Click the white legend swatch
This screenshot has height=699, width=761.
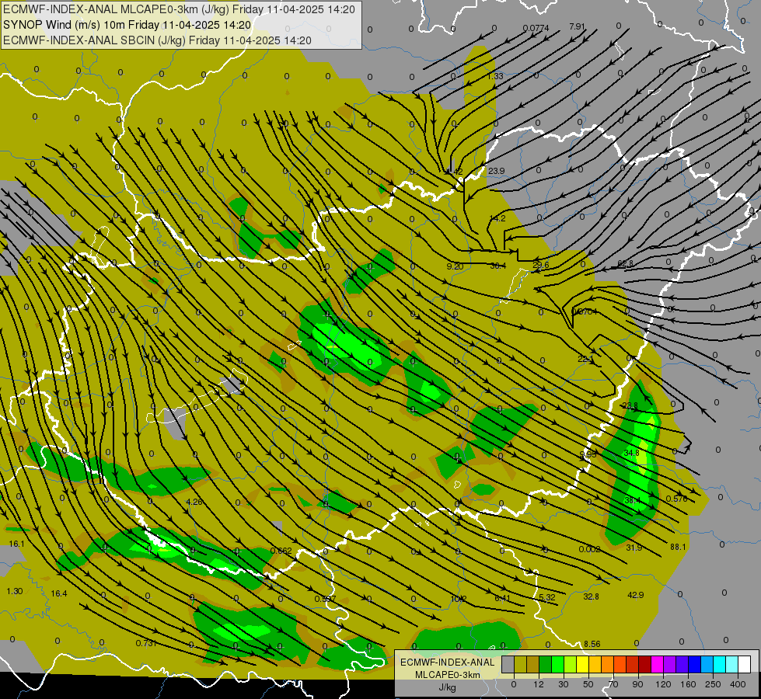(x=744, y=665)
